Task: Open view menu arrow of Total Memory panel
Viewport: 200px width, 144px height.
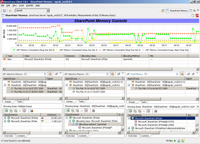Action: [197, 73]
